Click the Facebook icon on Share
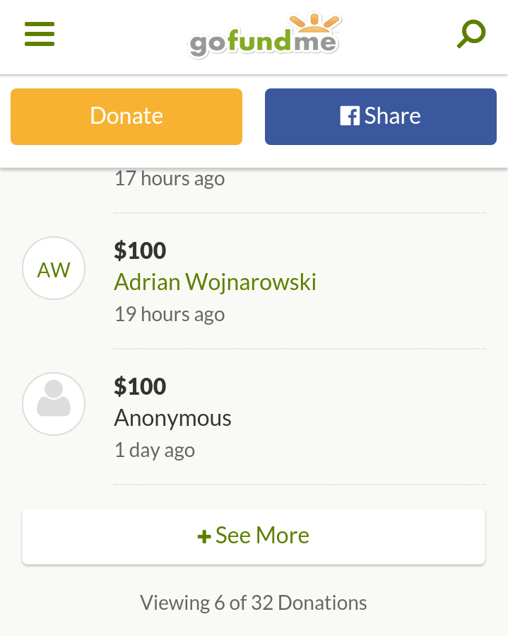Image resolution: width=508 pixels, height=636 pixels. click(x=349, y=116)
